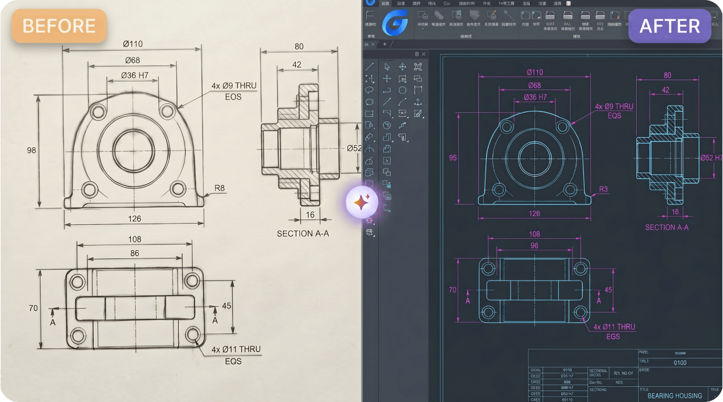
Task: Click the 128 width dimension in CAD drawing
Action: (x=534, y=214)
